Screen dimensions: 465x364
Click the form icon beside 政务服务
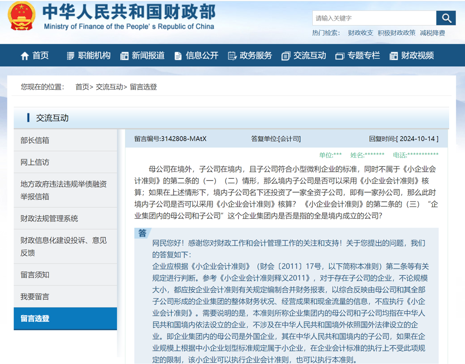coord(232,55)
